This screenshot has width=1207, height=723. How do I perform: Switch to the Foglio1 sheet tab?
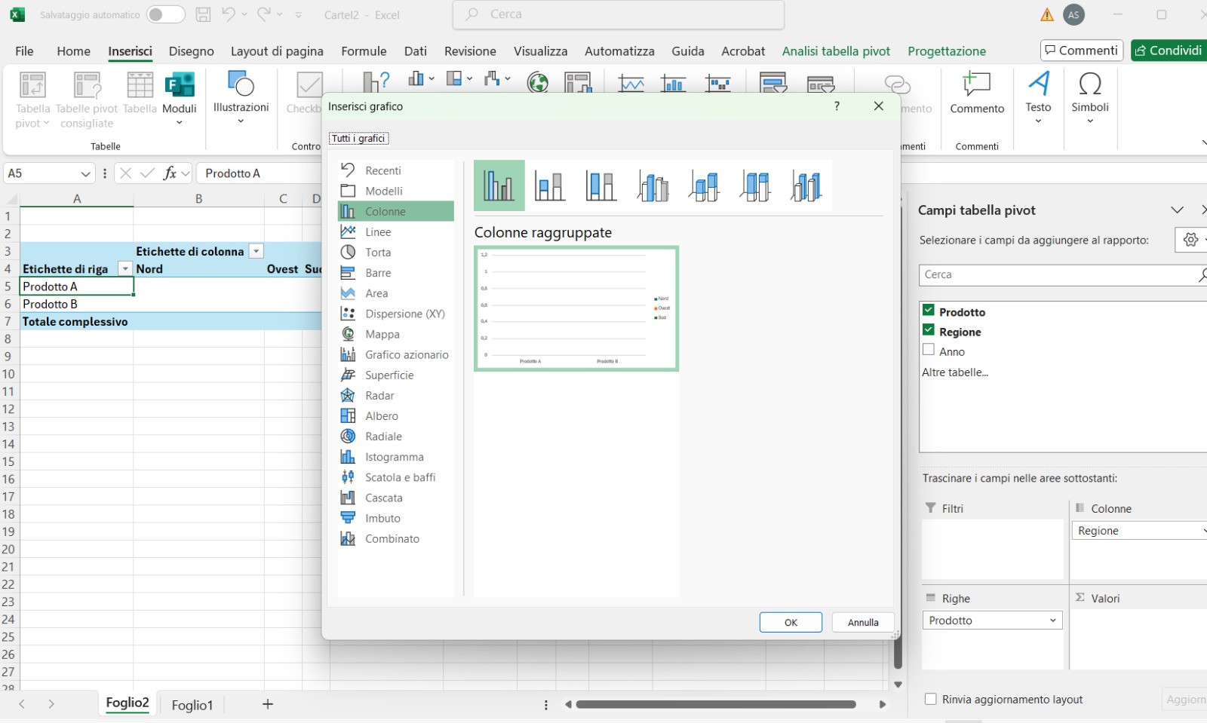pos(192,705)
